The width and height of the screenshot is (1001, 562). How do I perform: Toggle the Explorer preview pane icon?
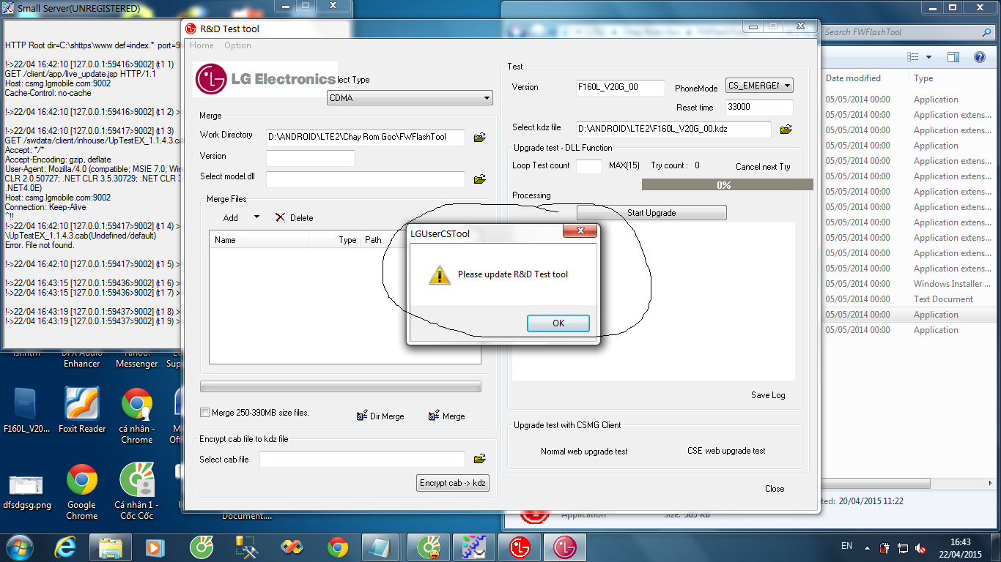953,57
